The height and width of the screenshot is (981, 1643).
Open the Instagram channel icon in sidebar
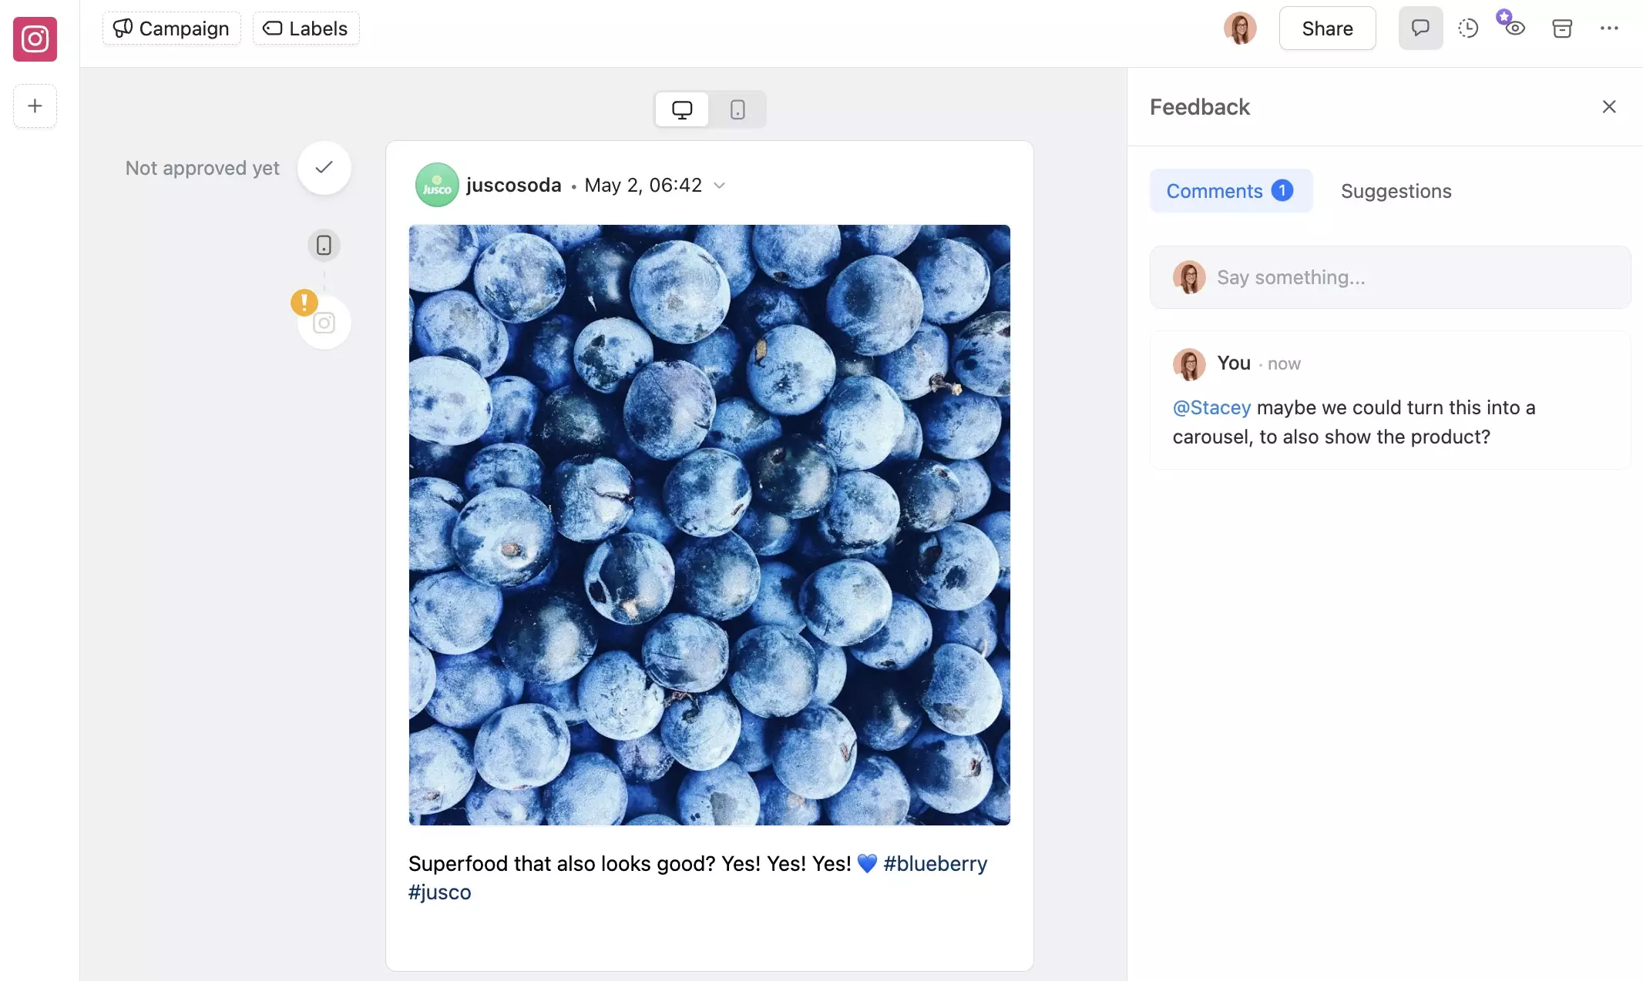pyautogui.click(x=35, y=39)
